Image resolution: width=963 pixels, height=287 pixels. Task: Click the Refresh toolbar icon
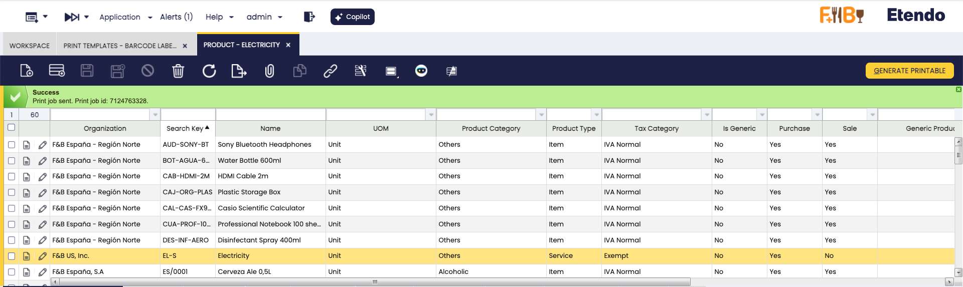tap(209, 71)
